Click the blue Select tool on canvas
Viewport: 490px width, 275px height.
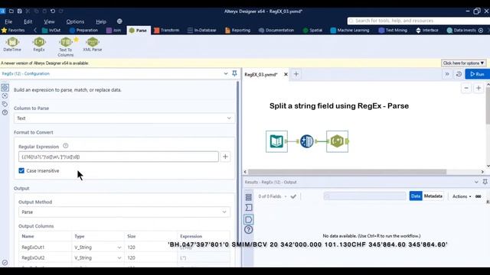[306, 141]
